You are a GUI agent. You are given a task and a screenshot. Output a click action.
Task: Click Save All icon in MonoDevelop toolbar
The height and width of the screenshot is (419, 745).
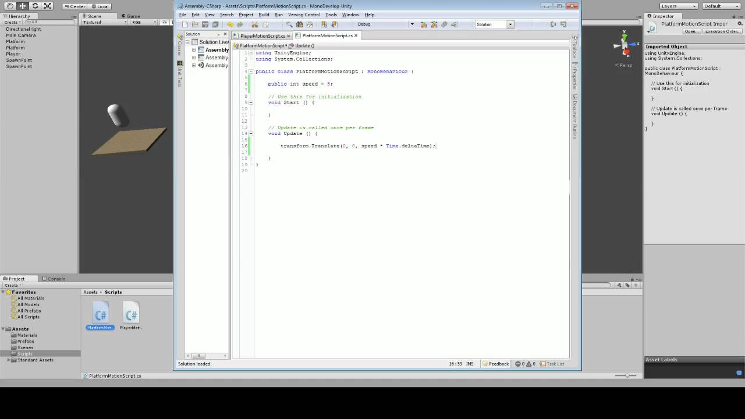[215, 24]
